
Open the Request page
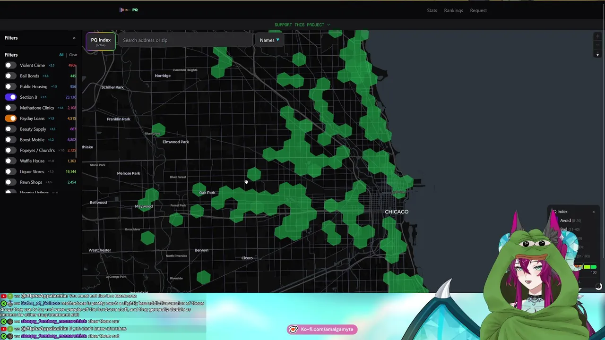pos(478,10)
